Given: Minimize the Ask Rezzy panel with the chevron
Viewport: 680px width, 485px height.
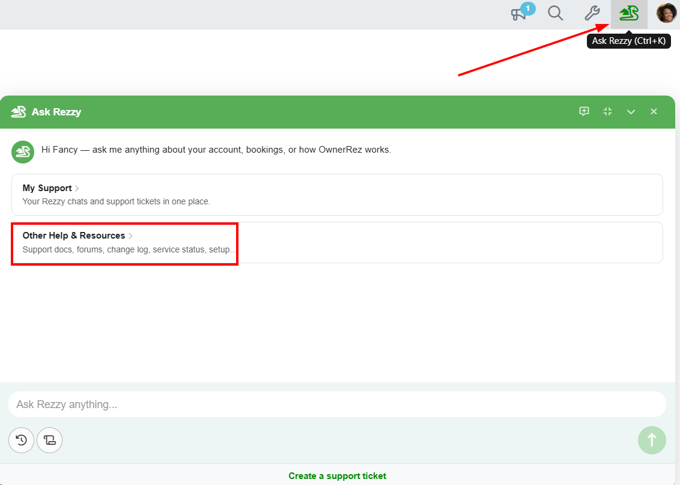Looking at the screenshot, I should pyautogui.click(x=631, y=112).
